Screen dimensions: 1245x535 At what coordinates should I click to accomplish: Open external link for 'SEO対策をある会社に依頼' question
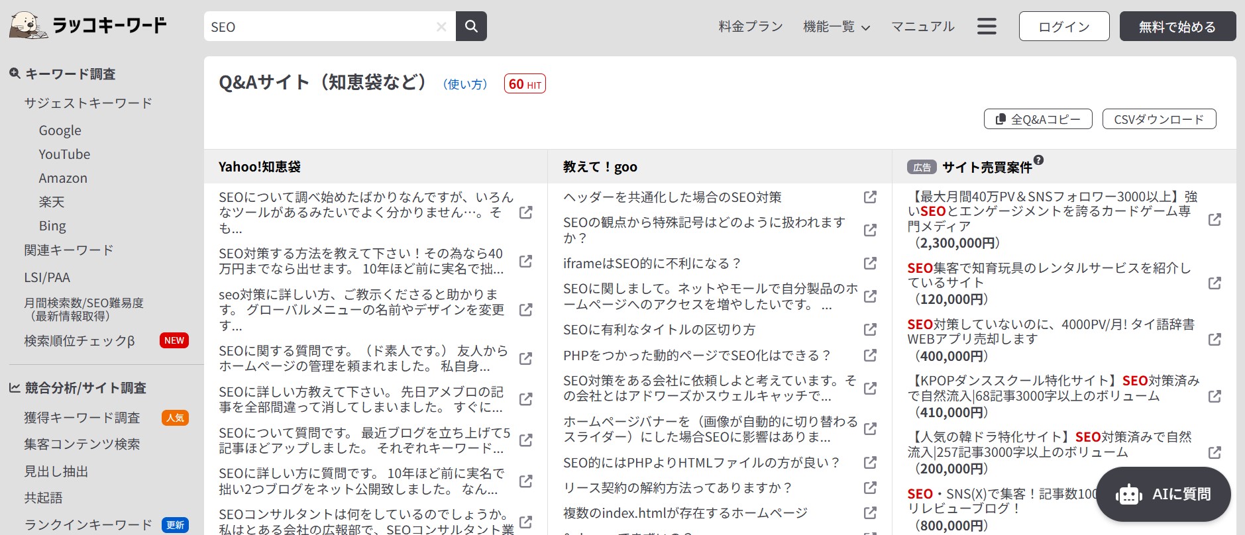(870, 388)
